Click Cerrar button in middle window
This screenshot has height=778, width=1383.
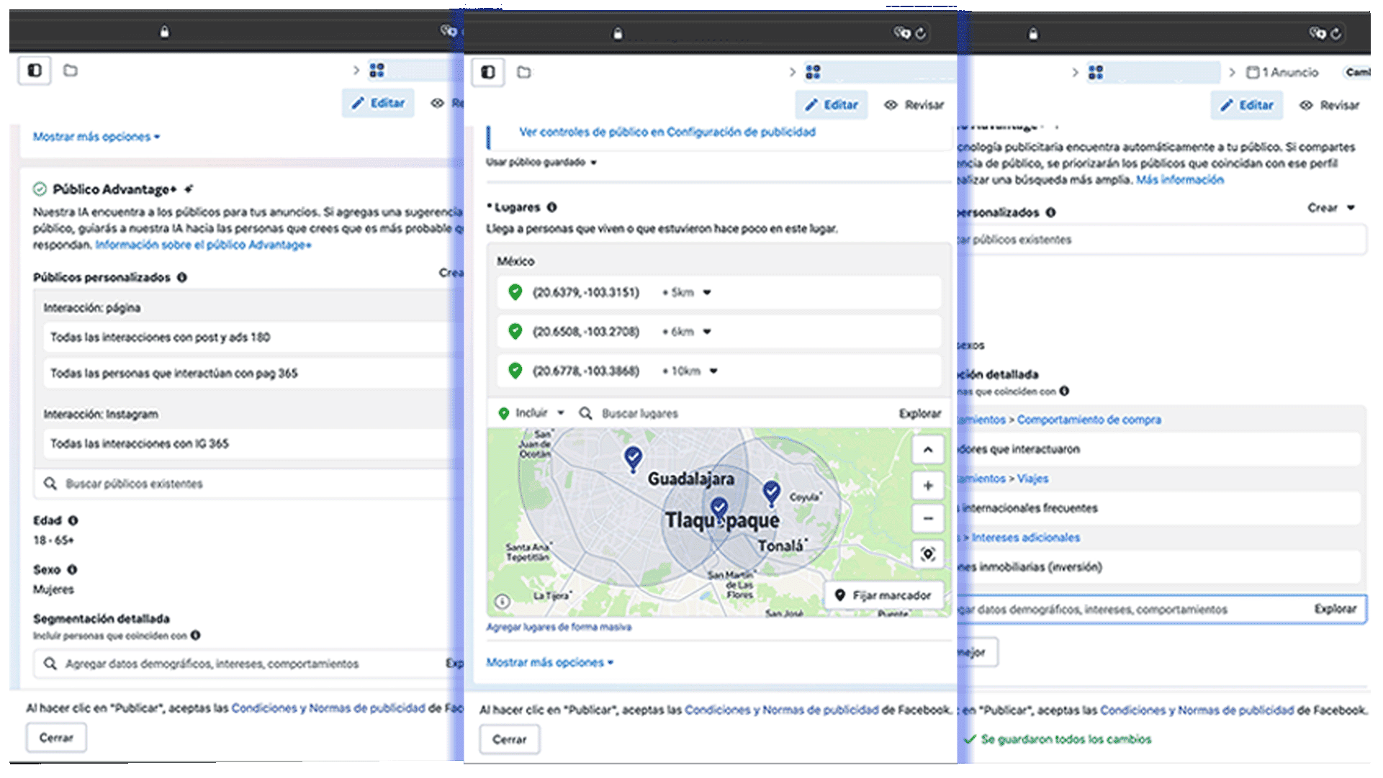[x=510, y=739]
